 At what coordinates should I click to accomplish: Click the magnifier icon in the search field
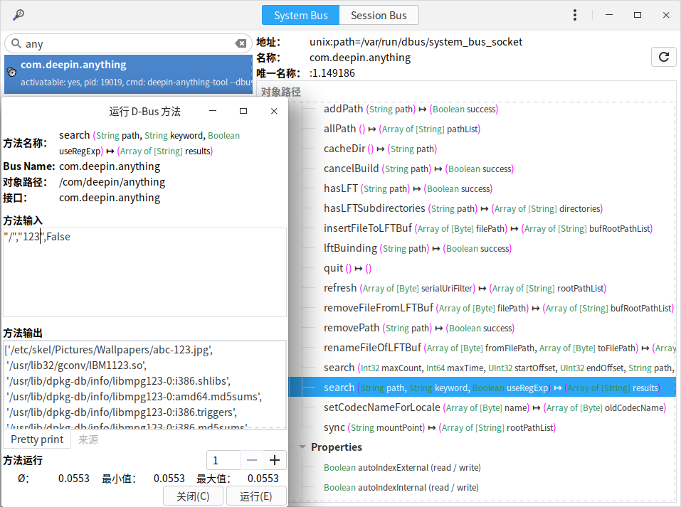(x=16, y=43)
